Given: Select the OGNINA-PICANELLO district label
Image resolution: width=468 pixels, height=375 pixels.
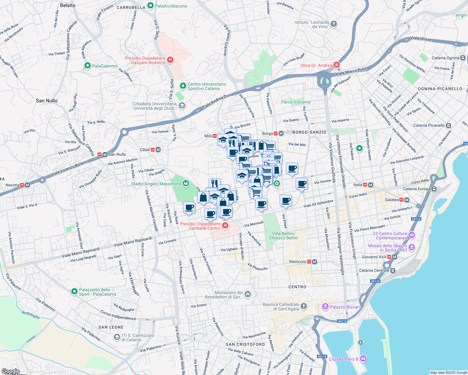Looking at the screenshot, I should click(440, 89).
